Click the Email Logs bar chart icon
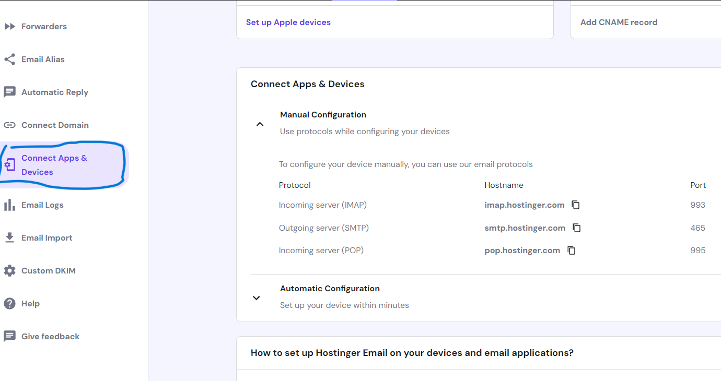Screen dimensions: 721x381 9,205
